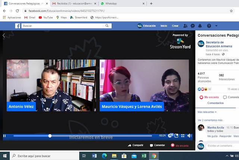This screenshot has width=239, height=160.
Task: Toggle Me encanta in sidebar panel
Action: click(209, 97)
